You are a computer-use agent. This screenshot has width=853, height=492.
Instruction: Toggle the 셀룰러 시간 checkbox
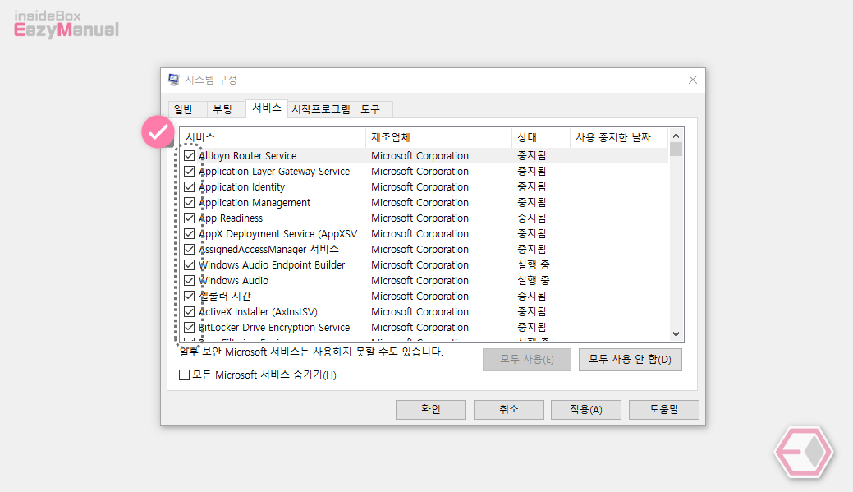[190, 296]
